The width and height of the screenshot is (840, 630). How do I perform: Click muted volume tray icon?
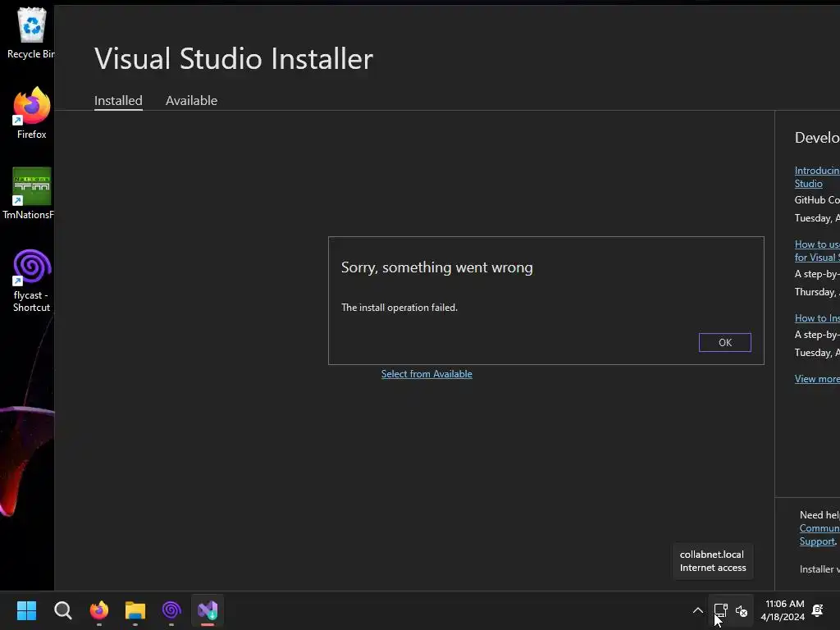742,610
